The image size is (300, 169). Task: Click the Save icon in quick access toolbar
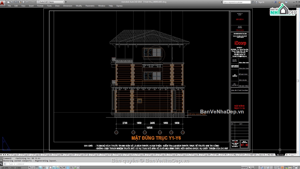click(x=16, y=2)
